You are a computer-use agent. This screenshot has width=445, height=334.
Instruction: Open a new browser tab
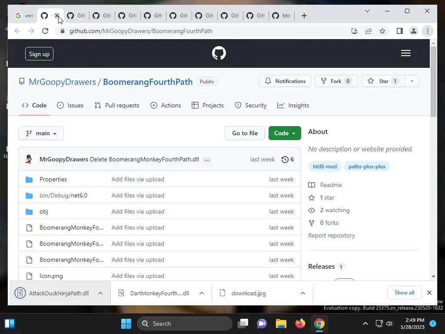click(304, 16)
